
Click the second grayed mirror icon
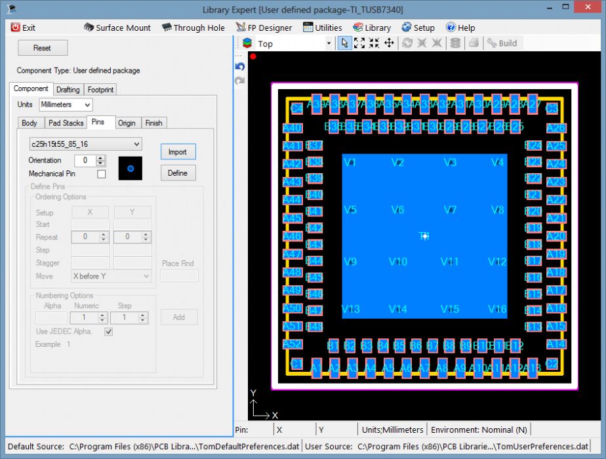(437, 43)
